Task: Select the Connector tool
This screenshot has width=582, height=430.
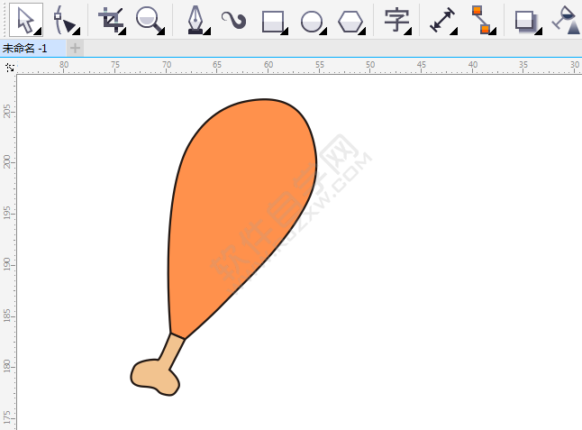Action: pos(484,20)
